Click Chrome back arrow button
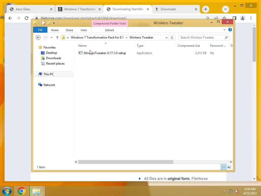This screenshot has height=196, width=261. click(x=10, y=18)
